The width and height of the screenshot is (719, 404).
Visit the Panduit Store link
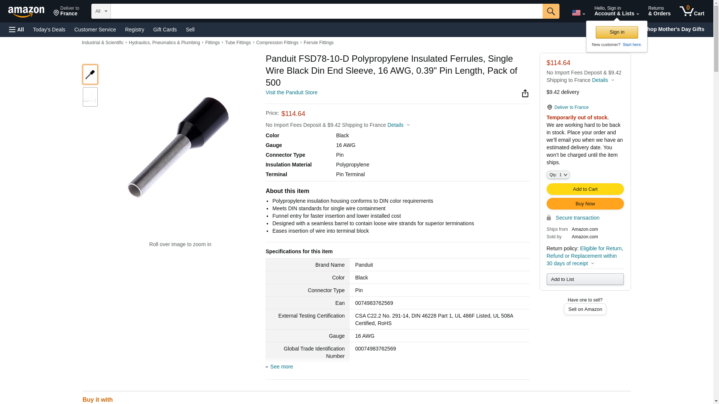[291, 92]
